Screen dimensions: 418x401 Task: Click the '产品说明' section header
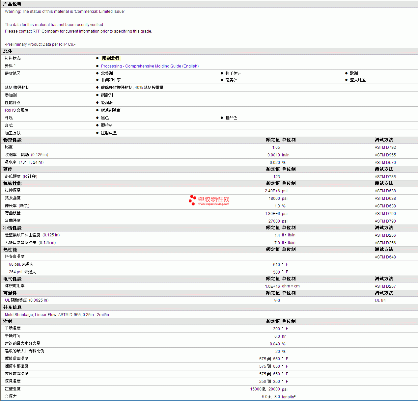12,4
